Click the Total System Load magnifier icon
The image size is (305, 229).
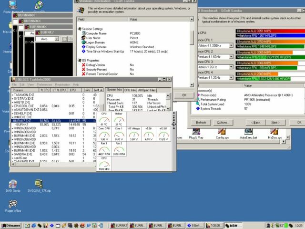(x=198, y=104)
